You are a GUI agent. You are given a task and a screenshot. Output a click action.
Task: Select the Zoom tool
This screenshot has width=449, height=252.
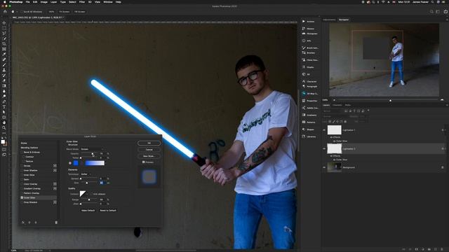click(4, 127)
